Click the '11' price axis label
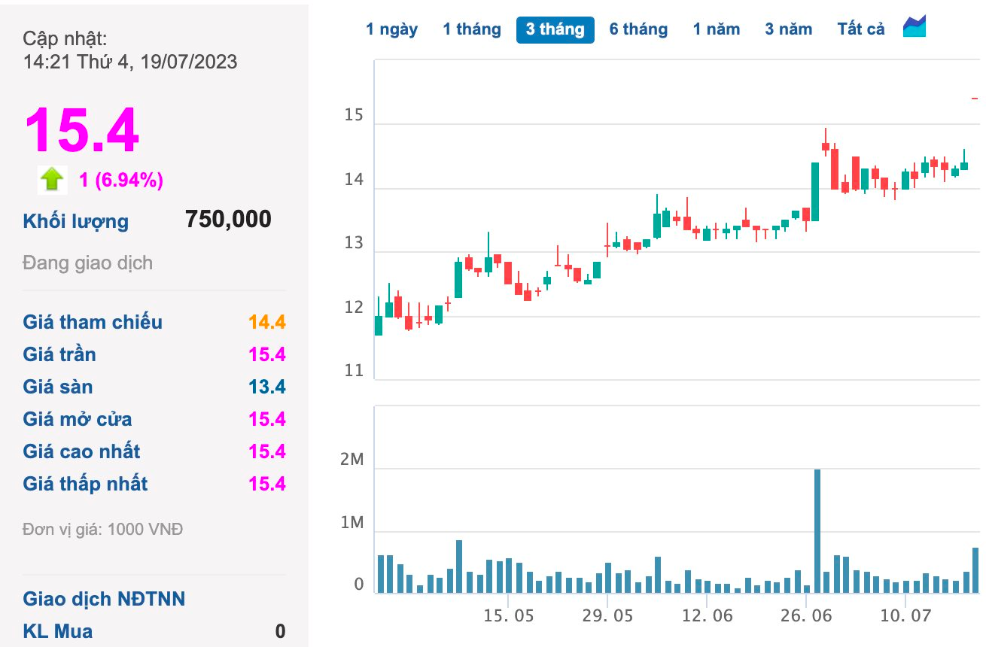986x647 pixels. point(354,370)
